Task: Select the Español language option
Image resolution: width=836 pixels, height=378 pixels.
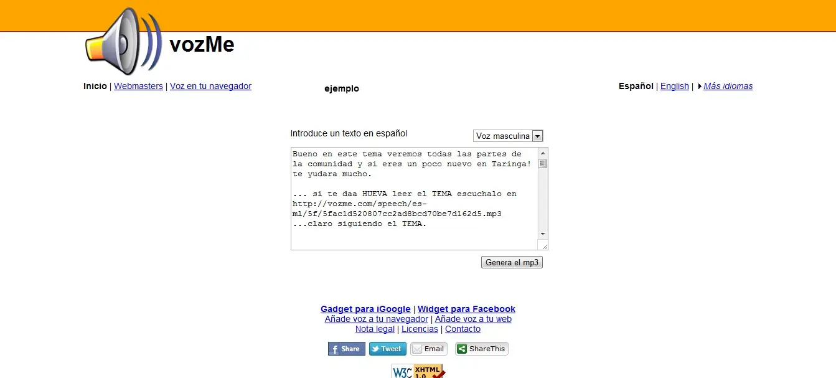Action: pos(636,86)
